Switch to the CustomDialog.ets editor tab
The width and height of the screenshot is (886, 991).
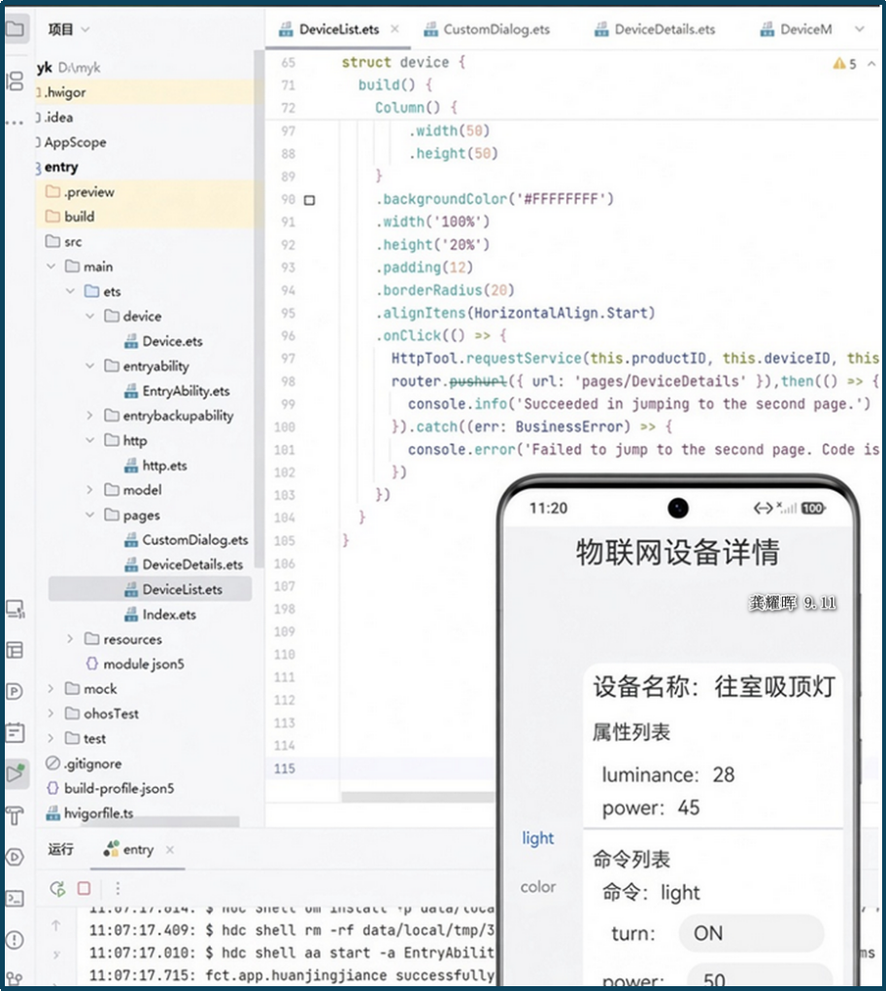[x=488, y=29]
